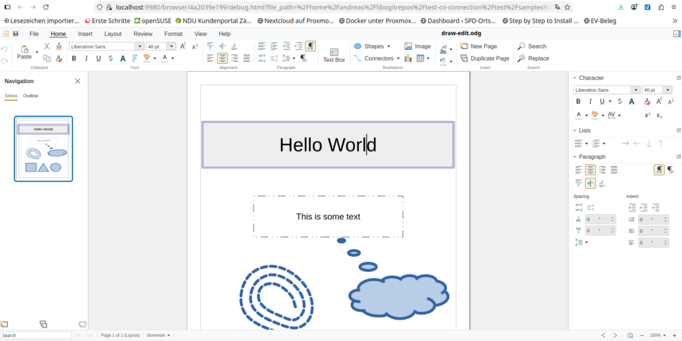Switch to the Insert tab

pos(85,34)
